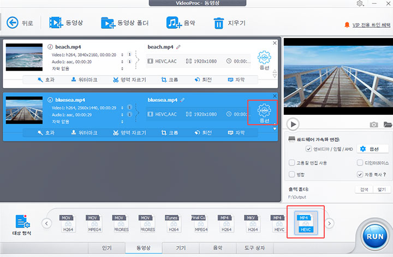
Task: Enable 디인터레이스 checkbox
Action: (360, 163)
